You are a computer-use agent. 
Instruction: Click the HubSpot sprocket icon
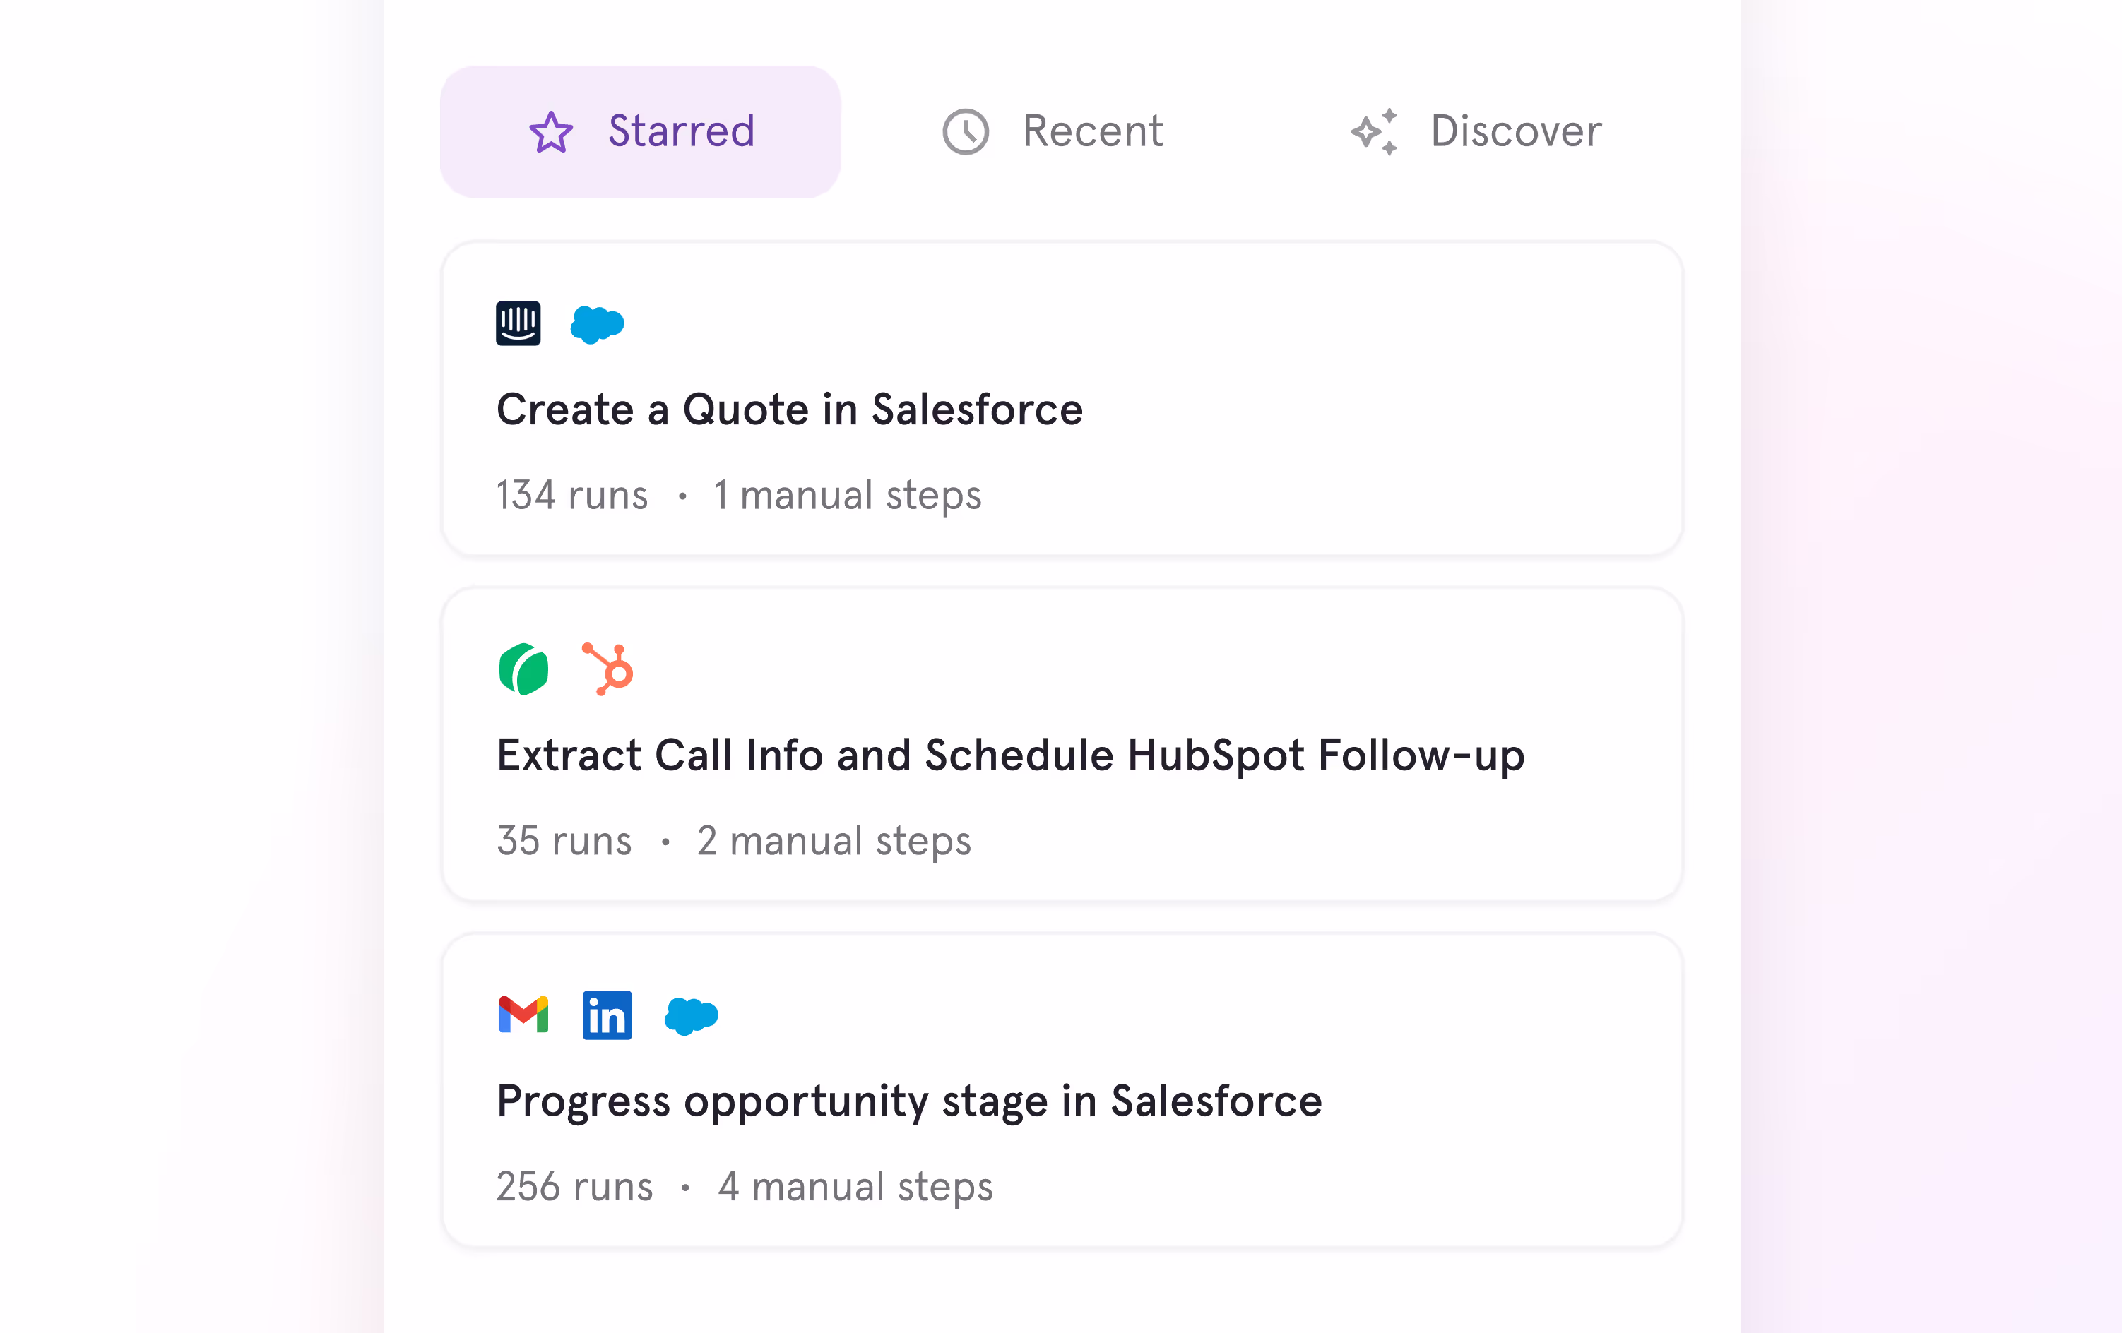click(x=608, y=669)
